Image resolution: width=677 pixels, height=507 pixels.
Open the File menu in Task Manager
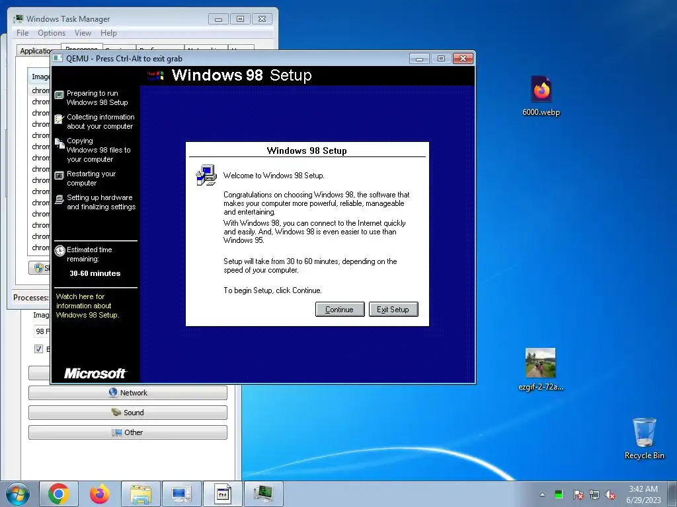tap(22, 33)
